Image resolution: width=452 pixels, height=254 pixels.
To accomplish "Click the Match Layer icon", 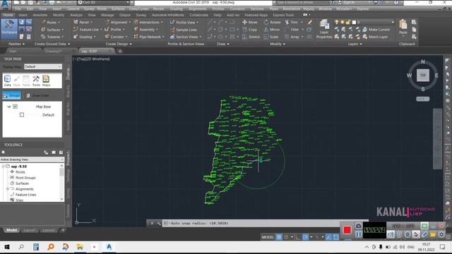I will pyautogui.click(x=365, y=37).
